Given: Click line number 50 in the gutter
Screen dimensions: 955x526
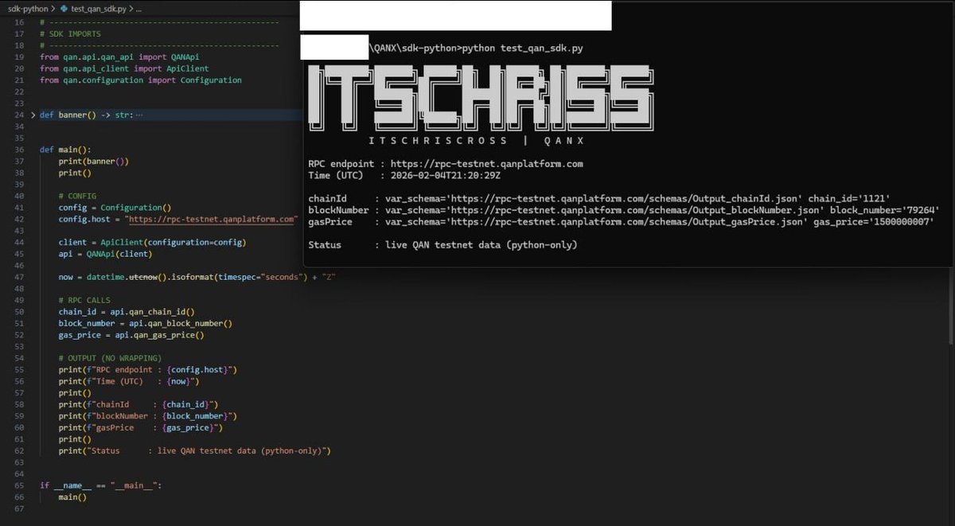Looking at the screenshot, I should [x=18, y=311].
